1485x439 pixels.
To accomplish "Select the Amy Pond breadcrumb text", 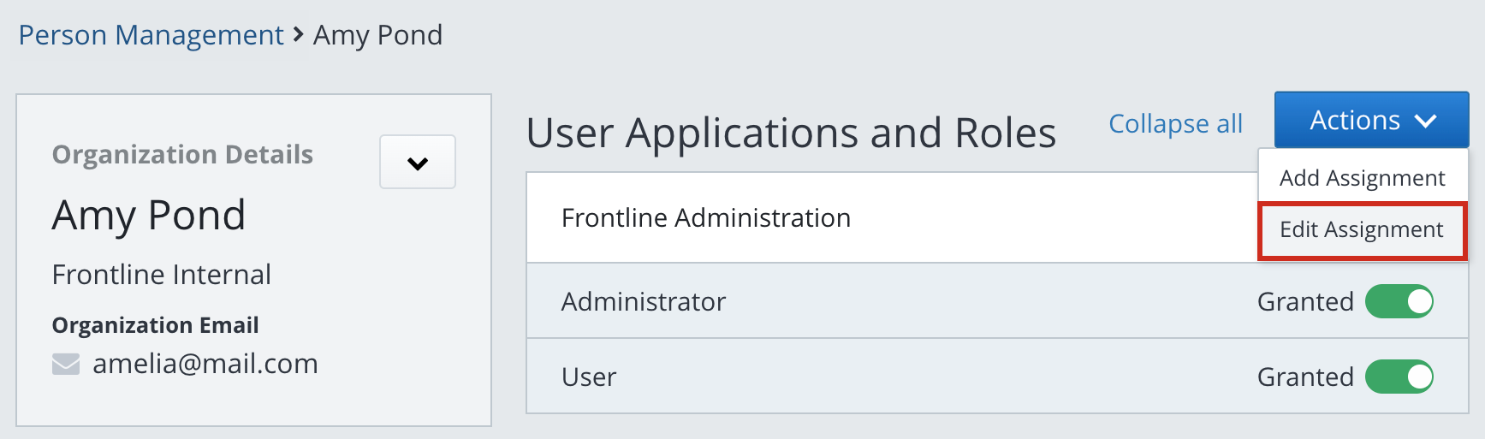I will tap(377, 35).
